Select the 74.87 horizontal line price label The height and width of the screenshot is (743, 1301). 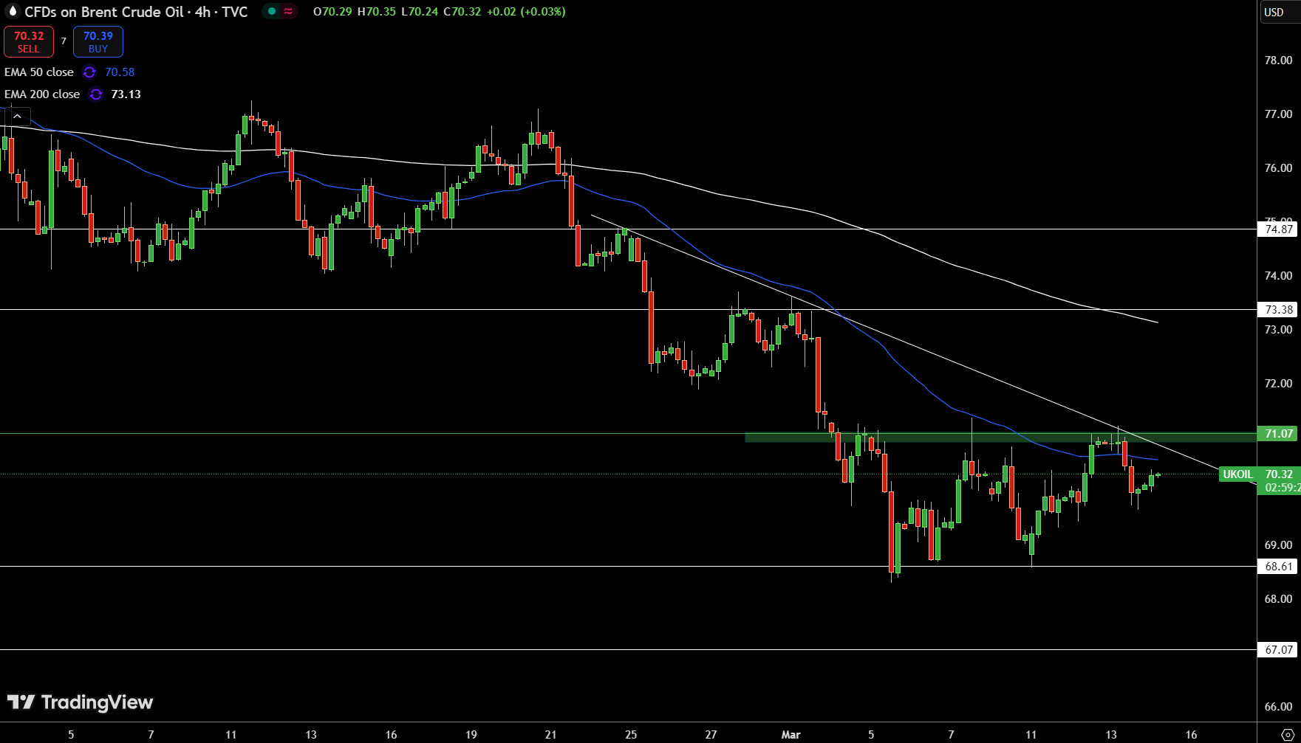[x=1279, y=229]
